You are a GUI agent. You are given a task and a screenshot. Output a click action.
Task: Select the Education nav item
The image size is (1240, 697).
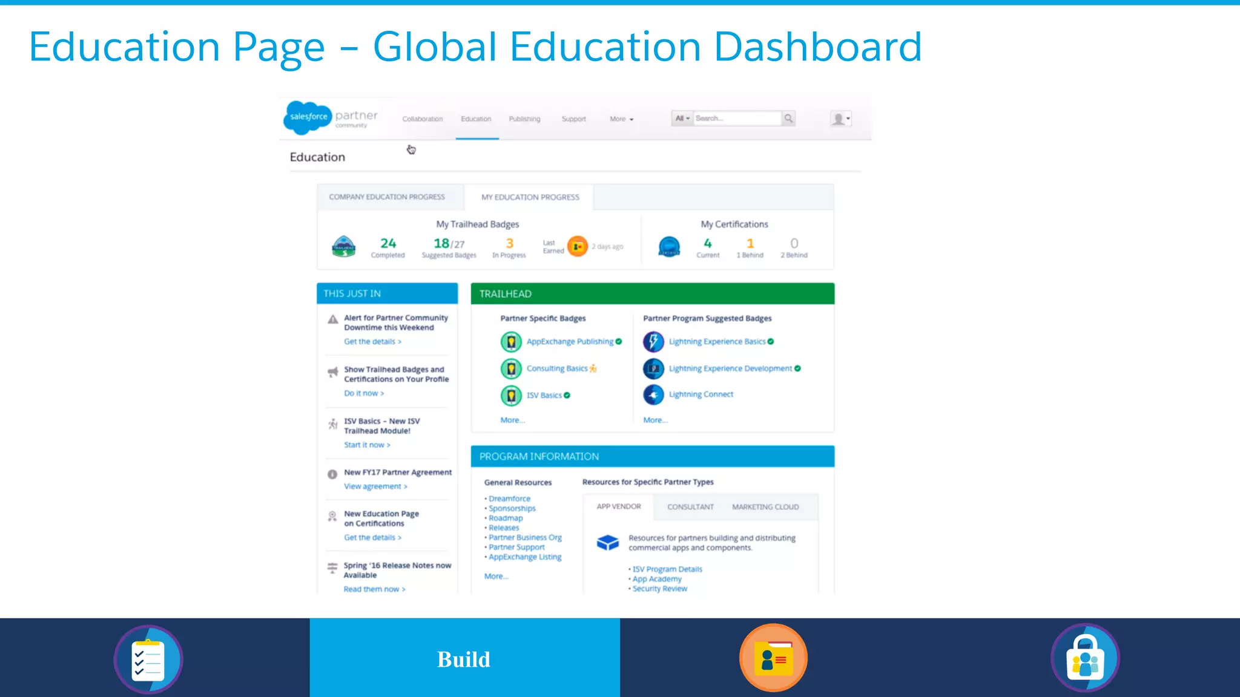[x=476, y=119]
